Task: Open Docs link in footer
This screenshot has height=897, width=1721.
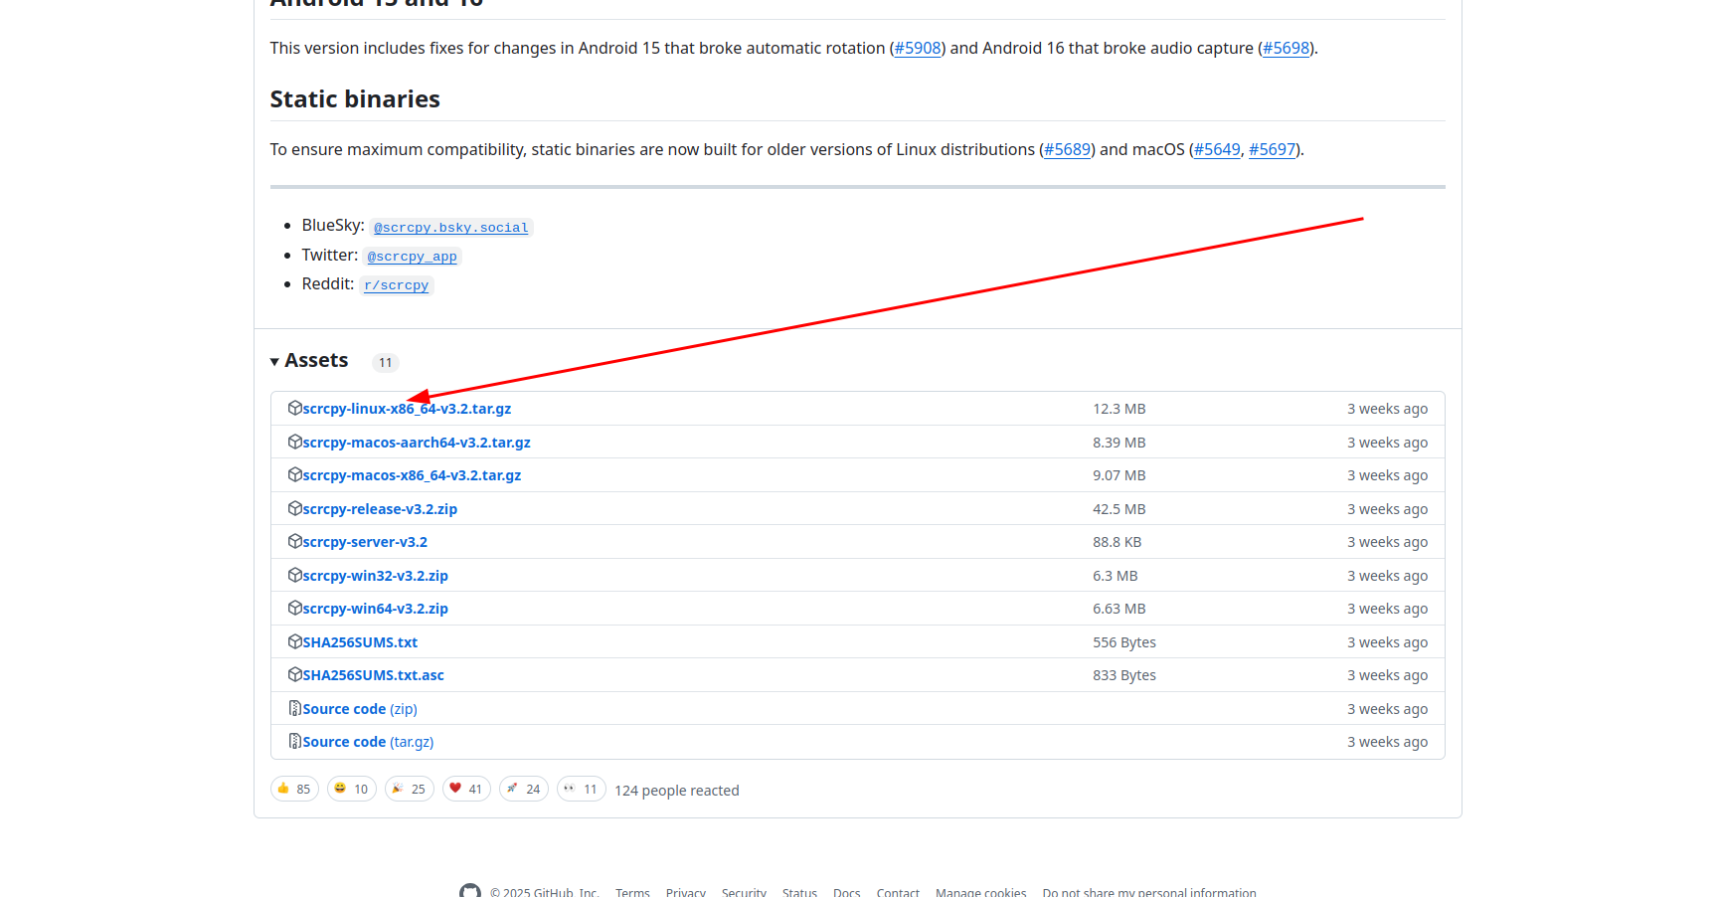Action: click(x=847, y=892)
